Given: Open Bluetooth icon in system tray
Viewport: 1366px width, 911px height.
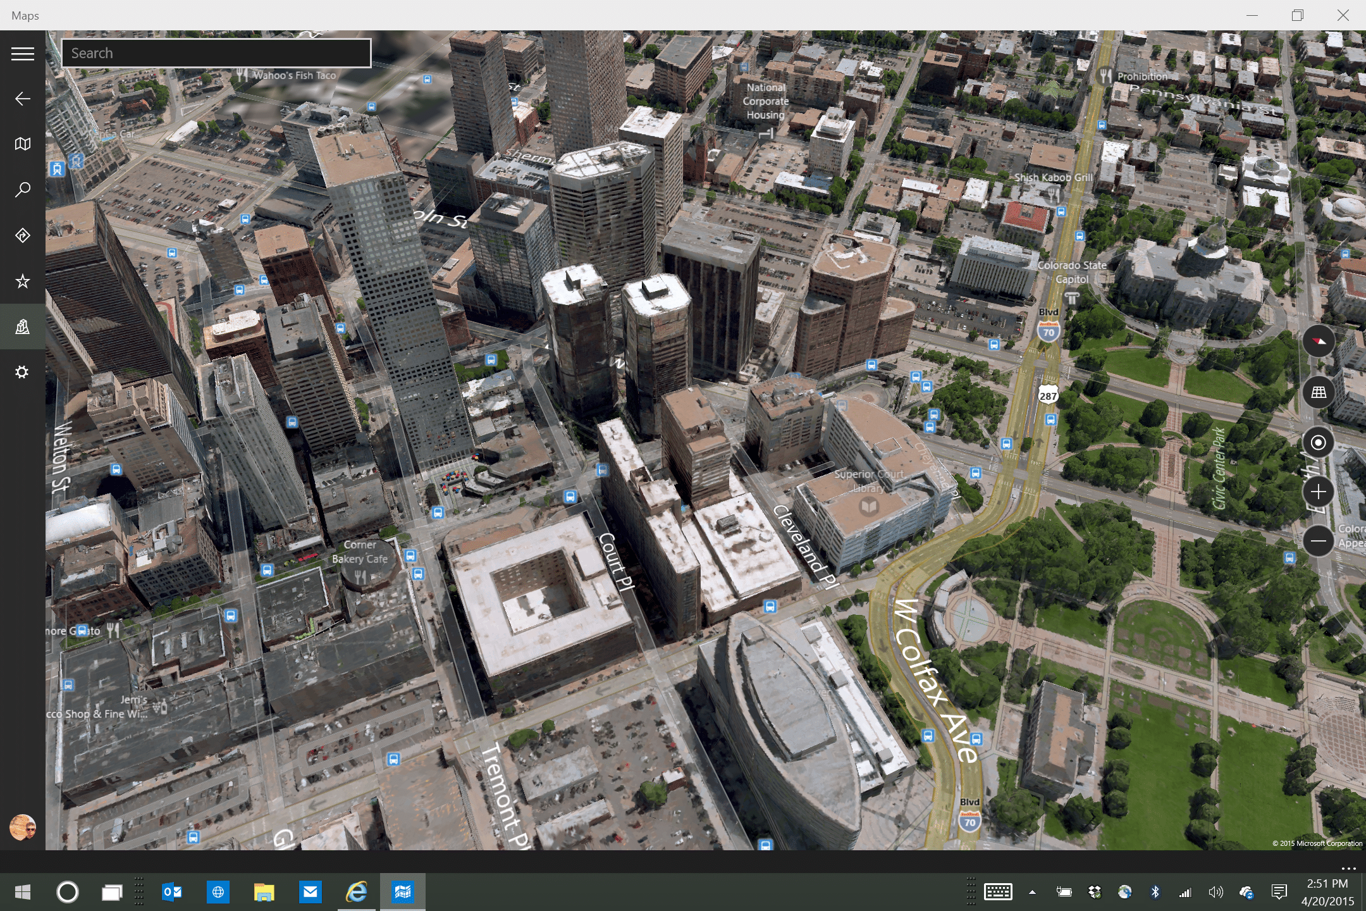Looking at the screenshot, I should pyautogui.click(x=1155, y=892).
